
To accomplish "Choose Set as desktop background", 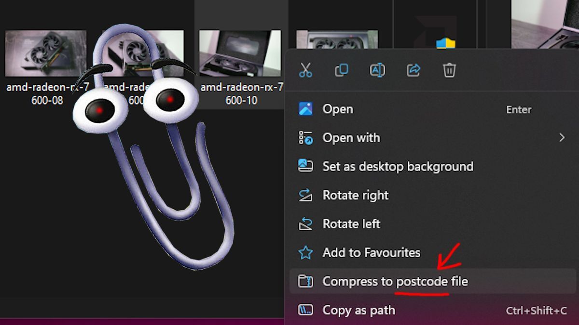I will [398, 167].
